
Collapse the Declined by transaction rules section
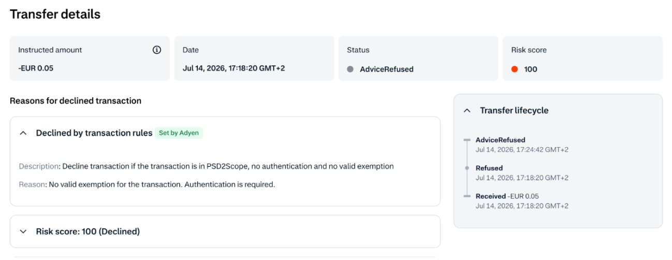click(x=23, y=133)
